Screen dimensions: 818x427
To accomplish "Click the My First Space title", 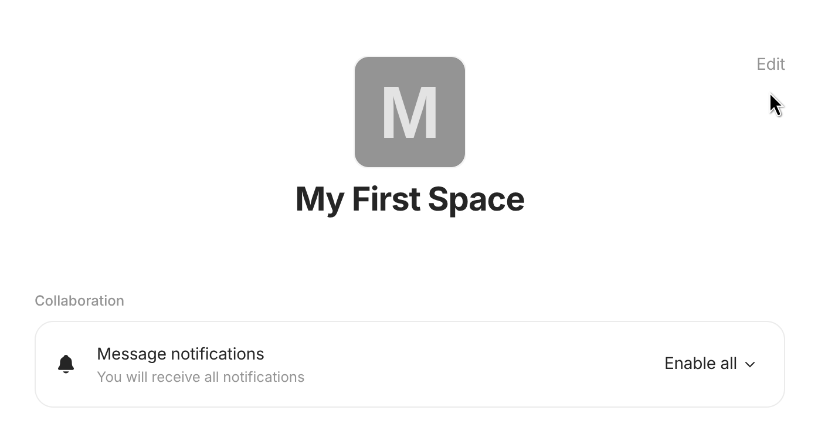I will tap(409, 199).
